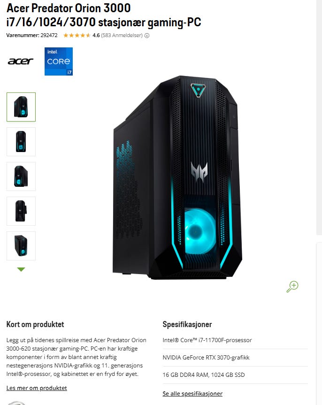Click the NVIDIA GeForce RTX 3070-grafikk spec row
Image resolution: width=322 pixels, height=405 pixels.
(235, 358)
